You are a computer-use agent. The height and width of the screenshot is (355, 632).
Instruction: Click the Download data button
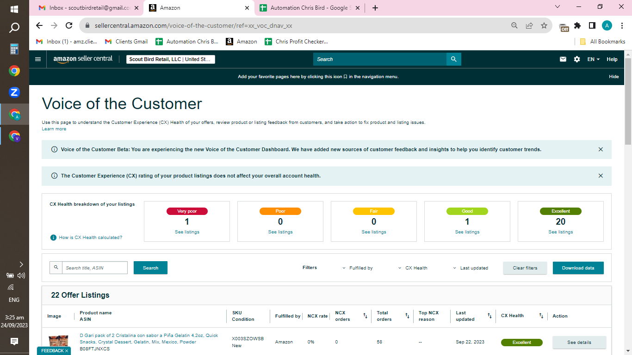tap(578, 268)
